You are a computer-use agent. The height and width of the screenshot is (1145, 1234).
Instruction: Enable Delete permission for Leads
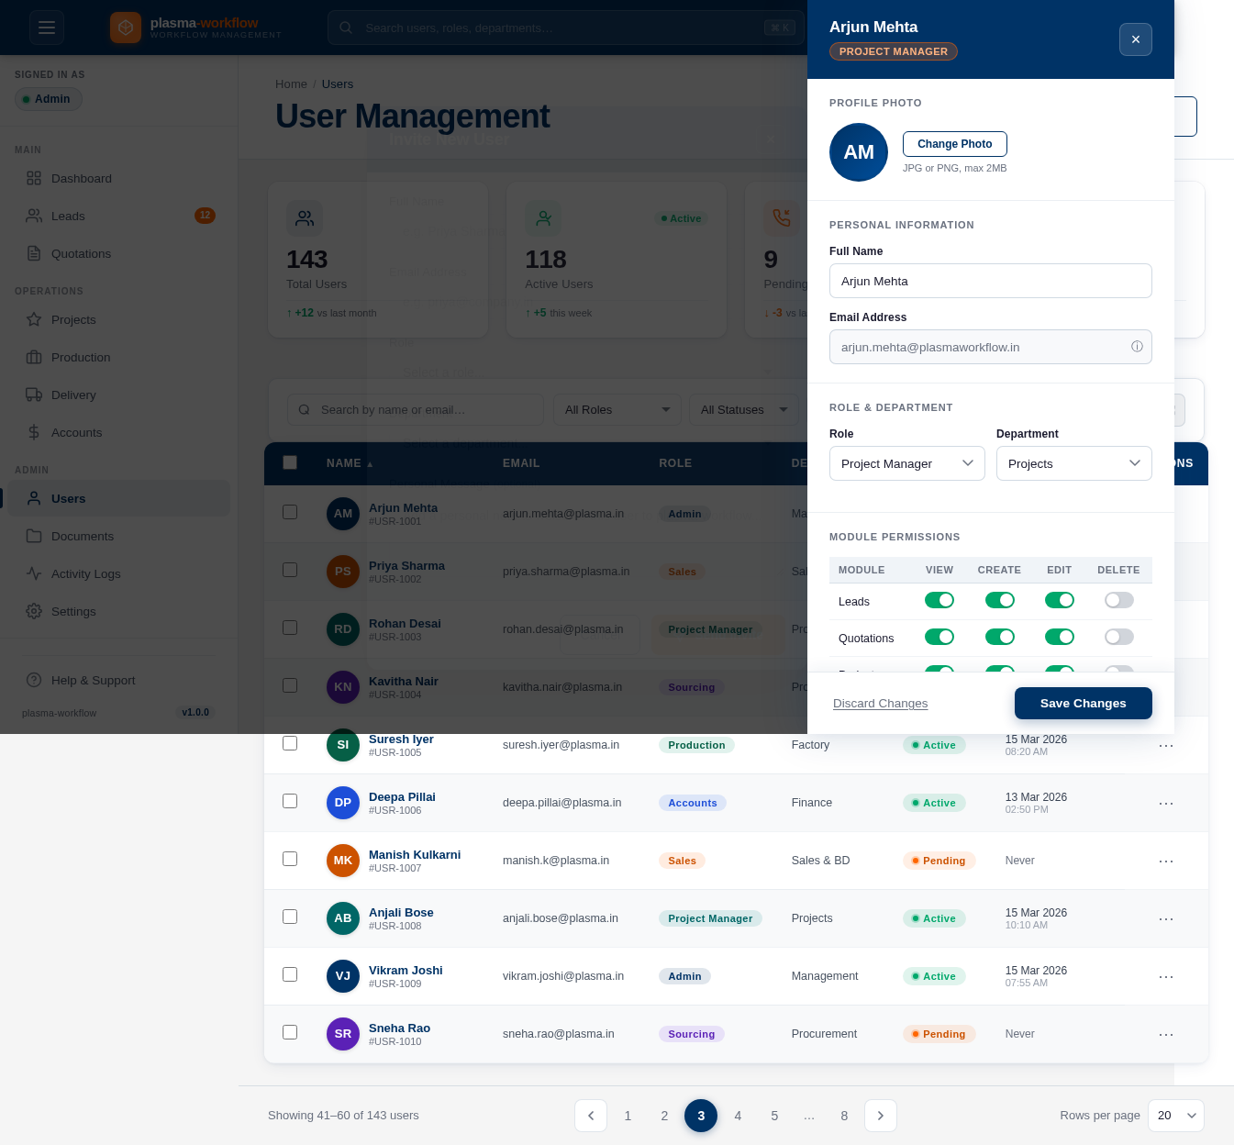tap(1118, 600)
